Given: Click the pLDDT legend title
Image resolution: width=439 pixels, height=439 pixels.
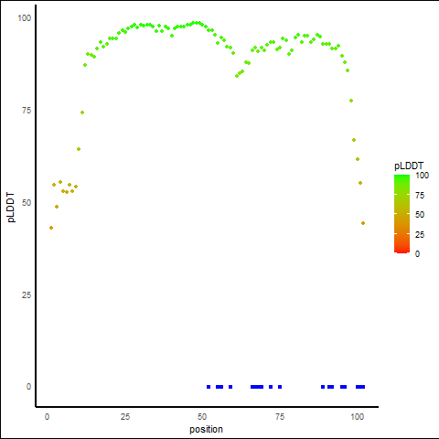Looking at the screenshot, I should click(409, 166).
